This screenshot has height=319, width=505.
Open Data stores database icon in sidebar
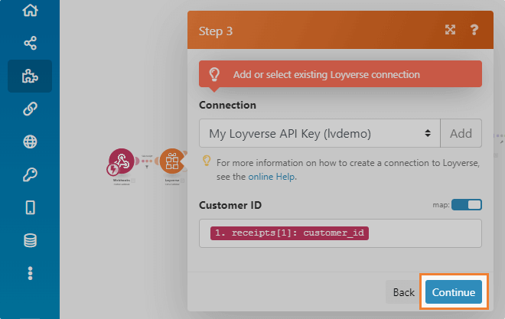30,240
